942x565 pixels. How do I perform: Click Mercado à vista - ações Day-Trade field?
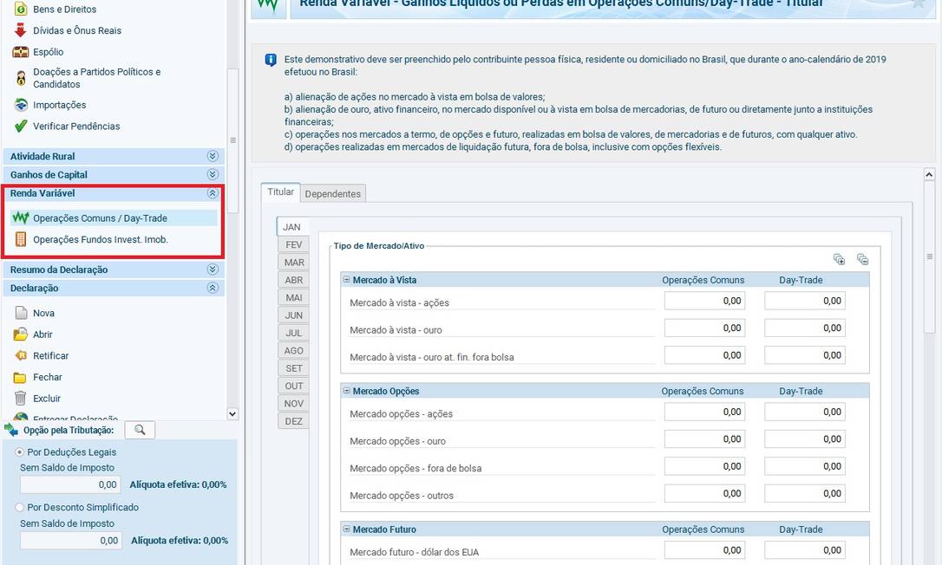point(804,301)
